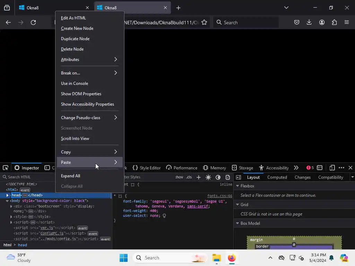This screenshot has width=355, height=266.
Task: Open File Explorer from taskbar
Action: tap(216, 258)
